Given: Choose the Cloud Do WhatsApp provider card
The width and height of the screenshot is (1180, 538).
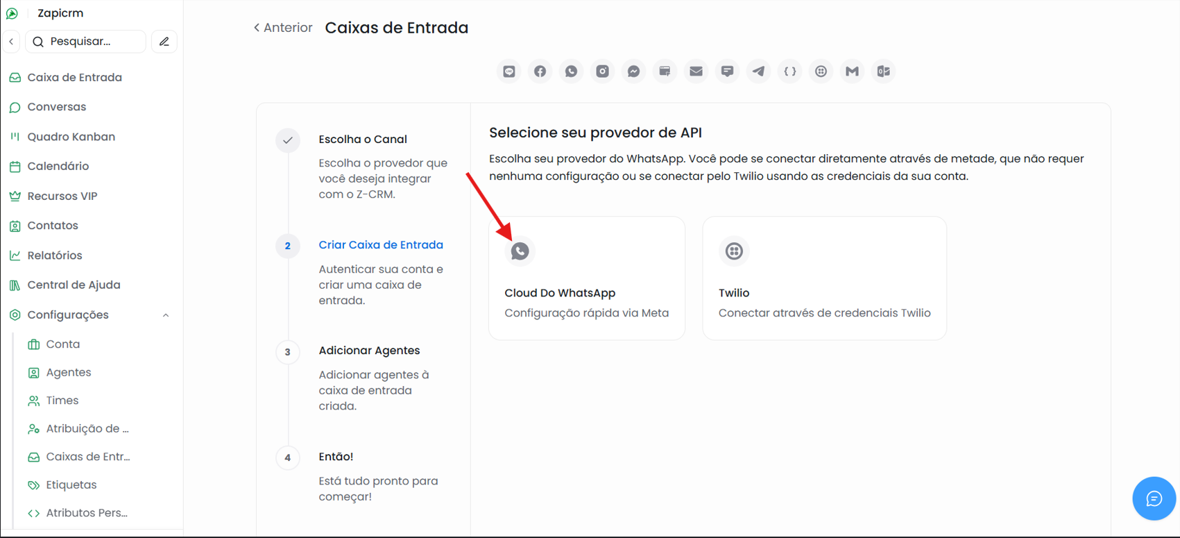Looking at the screenshot, I should tap(587, 278).
